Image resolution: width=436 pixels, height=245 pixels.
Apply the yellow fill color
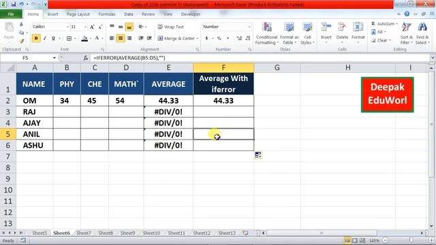[84, 38]
